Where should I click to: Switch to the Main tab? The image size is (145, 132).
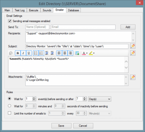7,10
